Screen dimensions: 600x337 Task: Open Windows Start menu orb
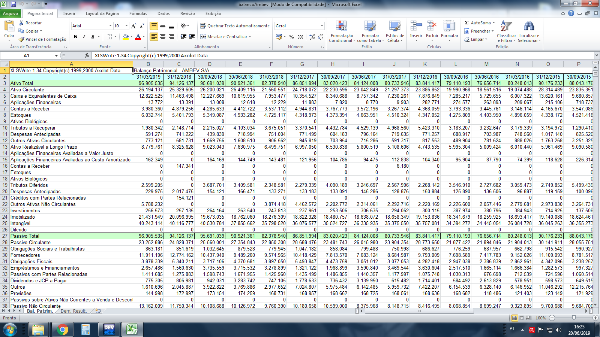pyautogui.click(x=10, y=330)
